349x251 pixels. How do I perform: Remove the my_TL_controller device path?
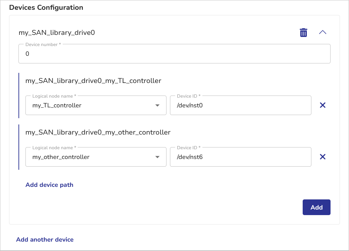click(323, 105)
